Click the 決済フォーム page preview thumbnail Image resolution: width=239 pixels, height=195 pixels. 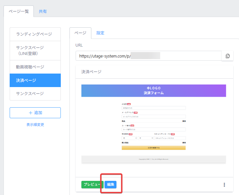point(154,129)
